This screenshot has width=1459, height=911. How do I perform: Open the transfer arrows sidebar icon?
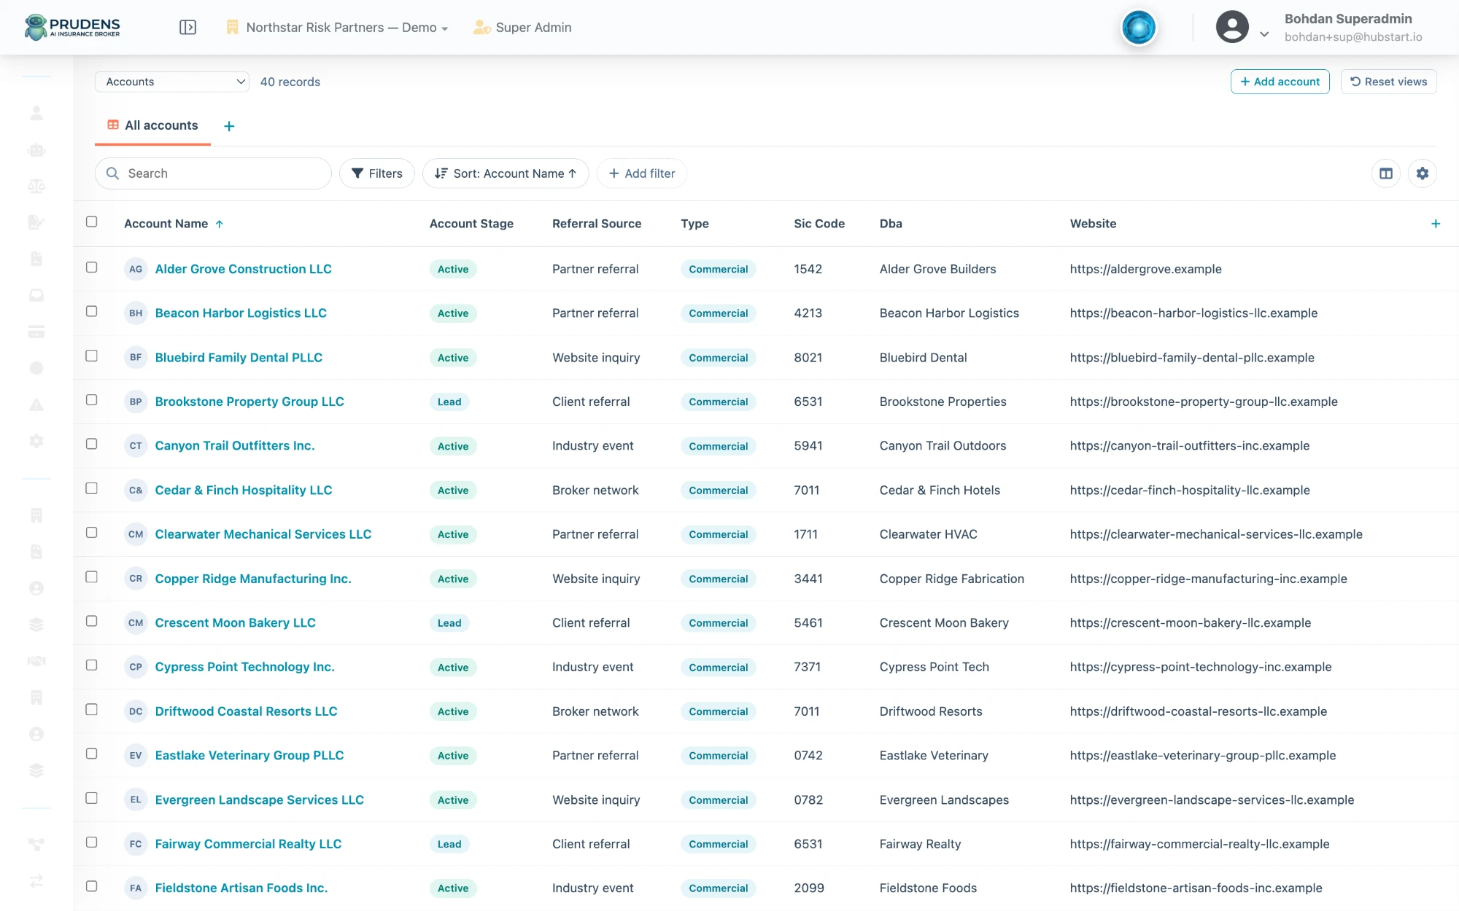(x=36, y=881)
